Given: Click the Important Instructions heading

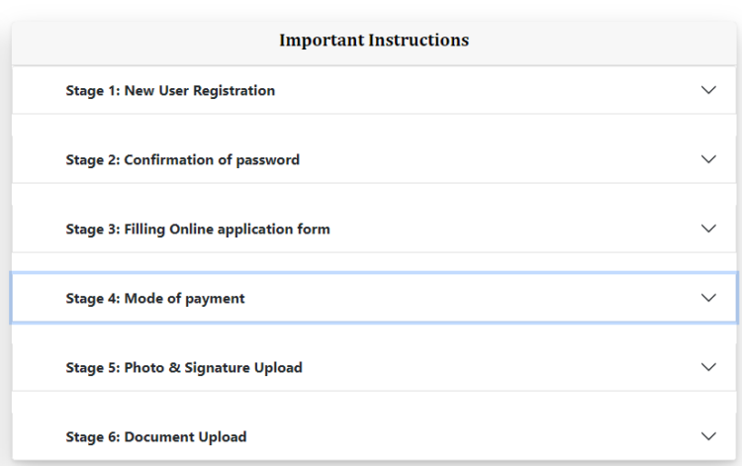Looking at the screenshot, I should click(x=374, y=41).
